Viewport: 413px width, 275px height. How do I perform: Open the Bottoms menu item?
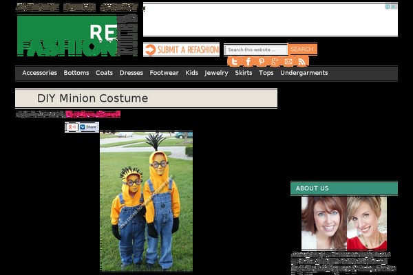click(76, 73)
